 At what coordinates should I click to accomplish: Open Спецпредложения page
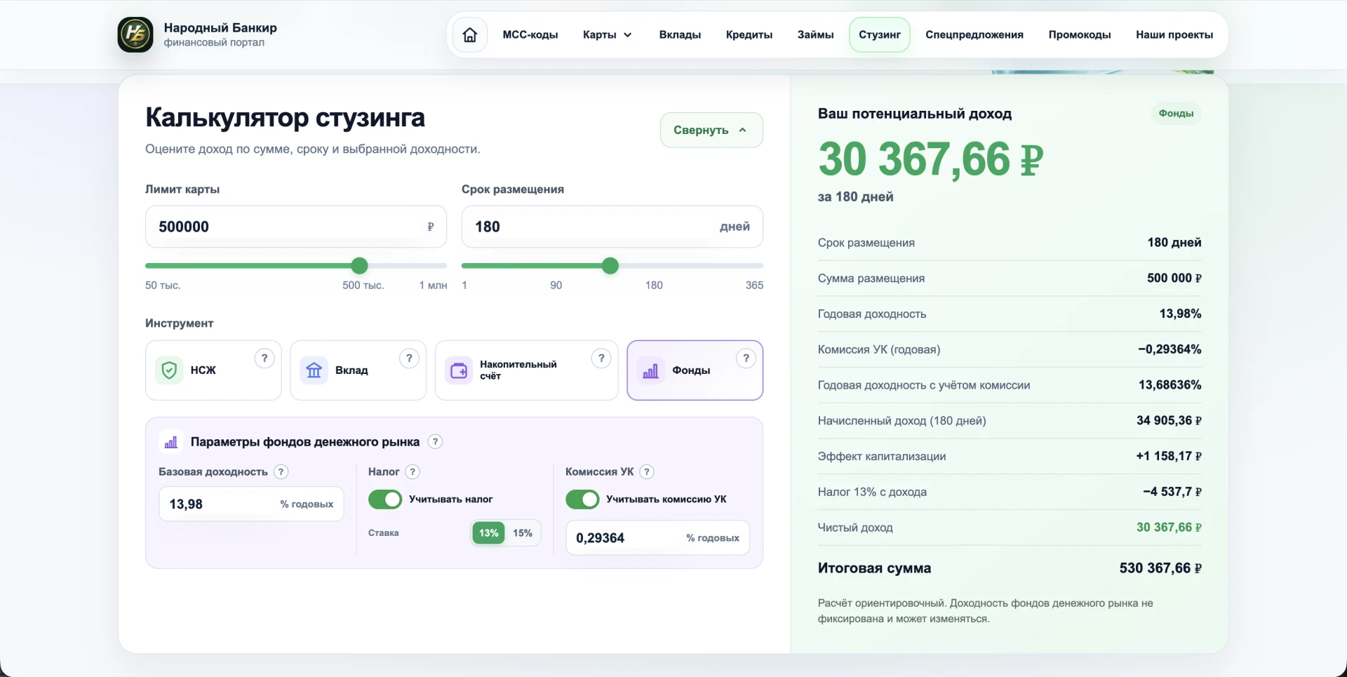click(x=974, y=34)
